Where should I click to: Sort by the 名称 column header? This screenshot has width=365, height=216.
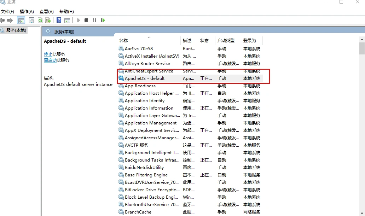click(x=123, y=41)
